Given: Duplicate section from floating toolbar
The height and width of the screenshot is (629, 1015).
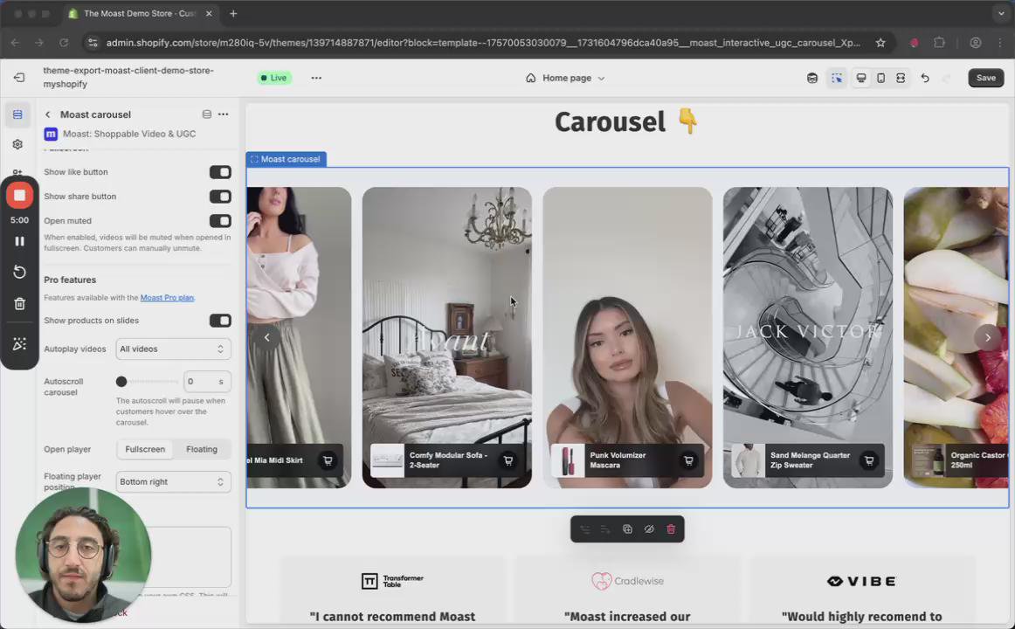Looking at the screenshot, I should [x=627, y=529].
